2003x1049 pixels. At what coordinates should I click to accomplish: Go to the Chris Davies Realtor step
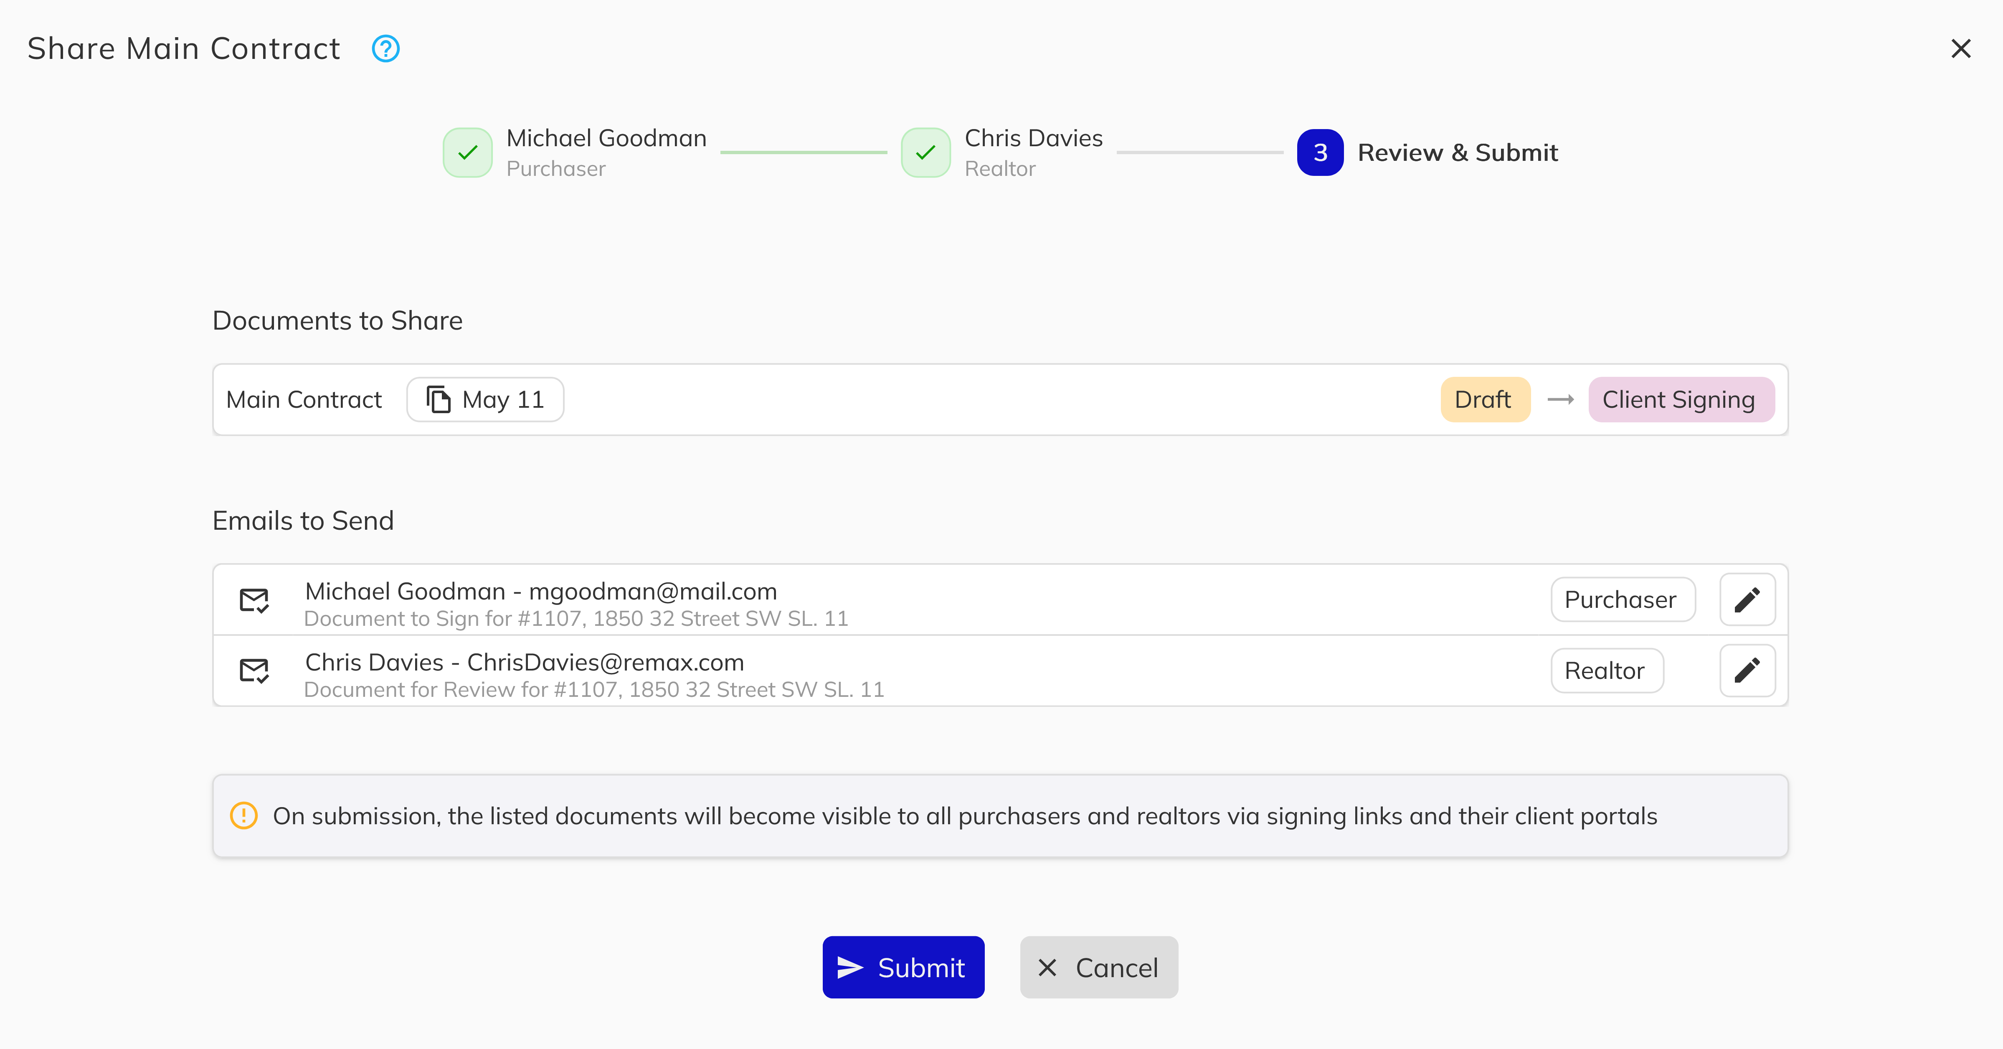(1001, 152)
